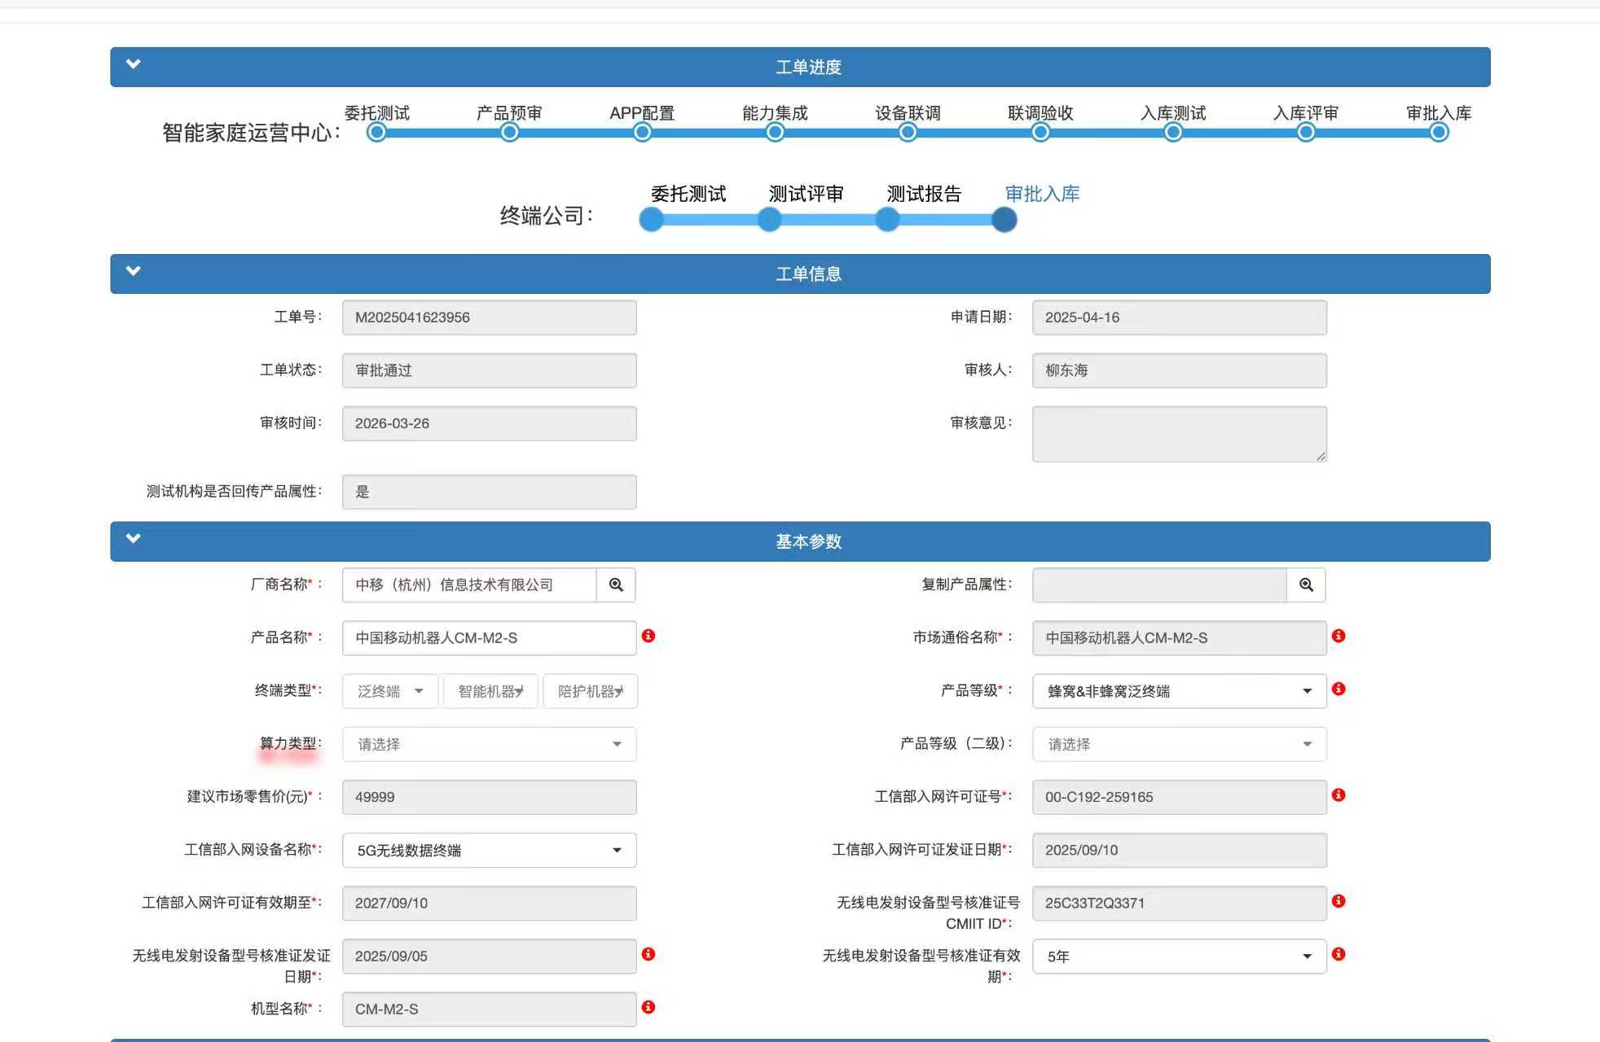Viewport: 1600px width, 1042px height.
Task: Click info icon beside 核准证有效期 dropdown
Action: click(x=1338, y=954)
